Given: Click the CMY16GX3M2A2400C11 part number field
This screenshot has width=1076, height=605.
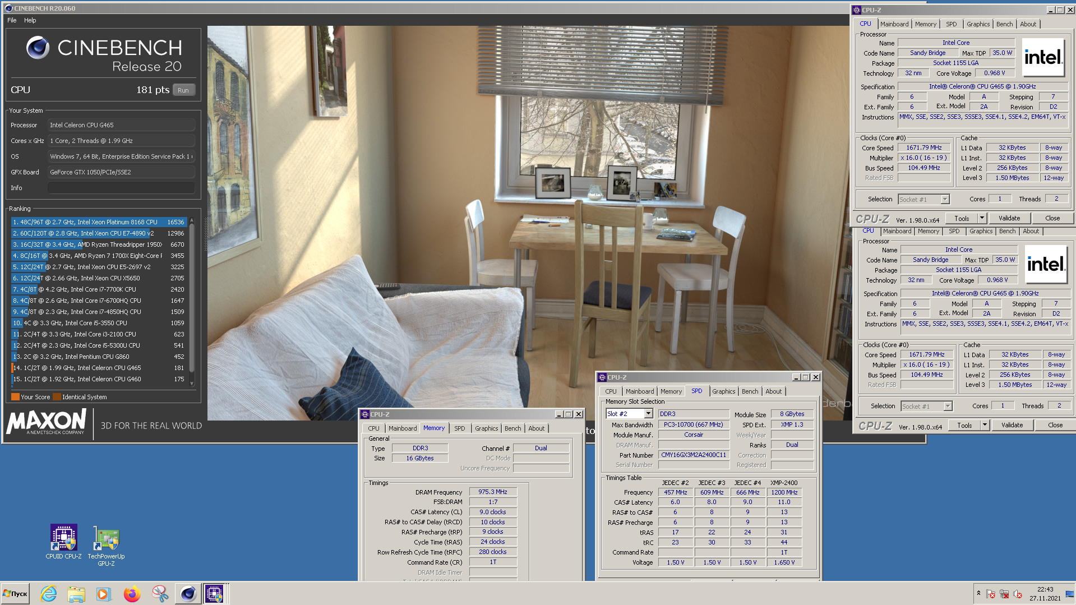Looking at the screenshot, I should (694, 455).
